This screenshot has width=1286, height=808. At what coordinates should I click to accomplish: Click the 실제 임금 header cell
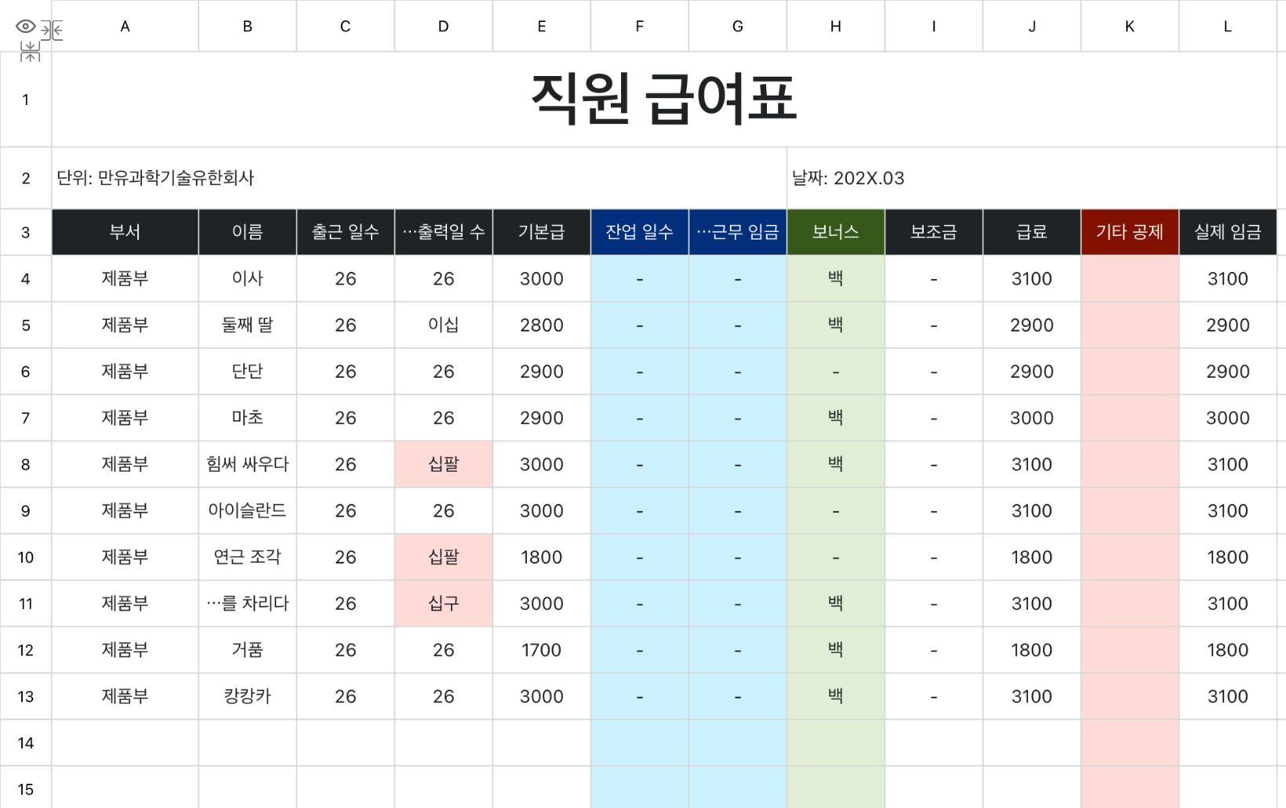coord(1227,232)
